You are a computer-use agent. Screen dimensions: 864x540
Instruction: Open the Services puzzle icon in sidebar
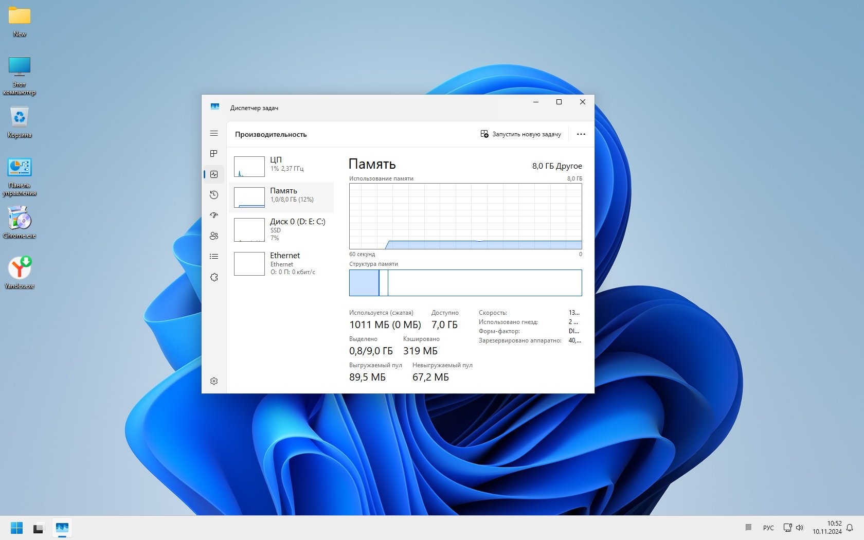tap(214, 277)
